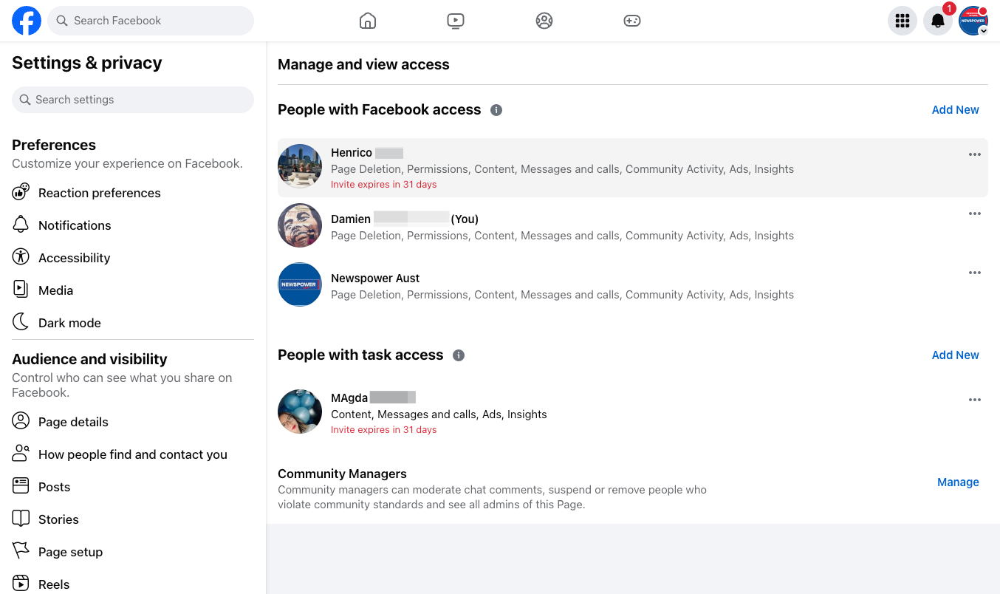Viewport: 1000px width, 594px height.
Task: Click the Henrico name text
Action: (x=352, y=153)
